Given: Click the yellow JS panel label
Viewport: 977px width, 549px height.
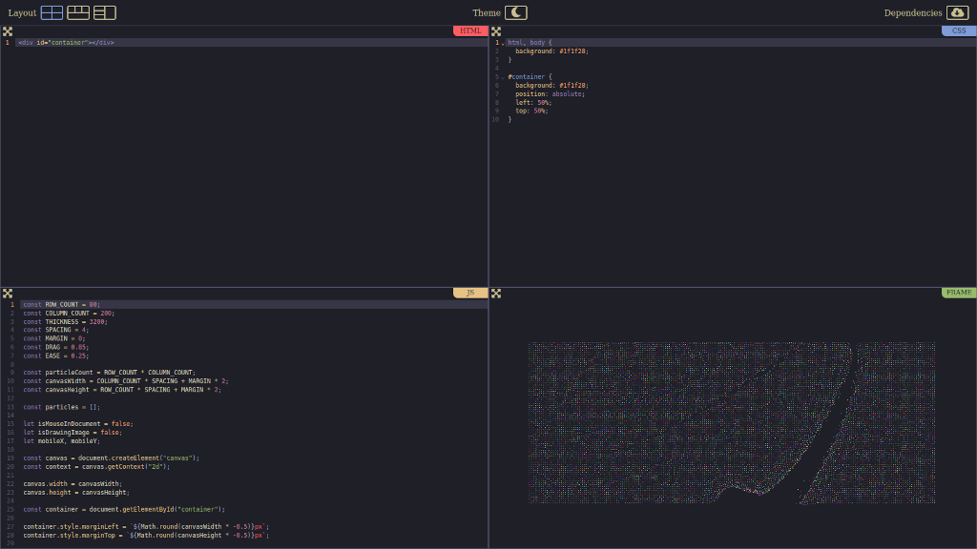Looking at the screenshot, I should [470, 293].
